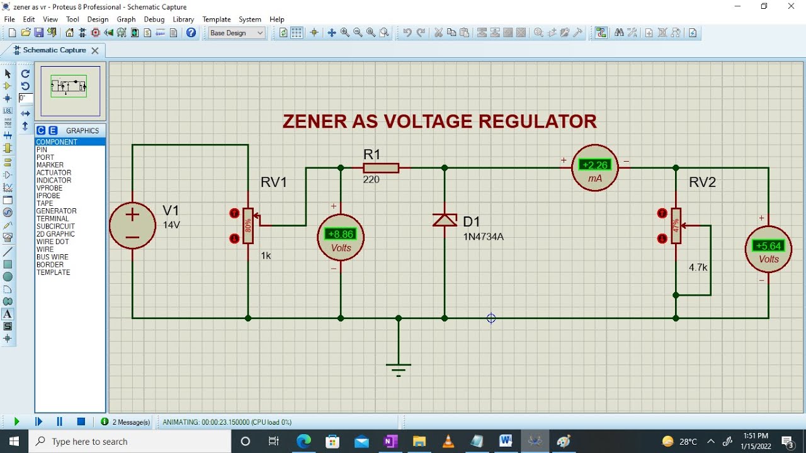Click the C button above object list
Viewport: 806px width, 453px height.
tap(41, 130)
